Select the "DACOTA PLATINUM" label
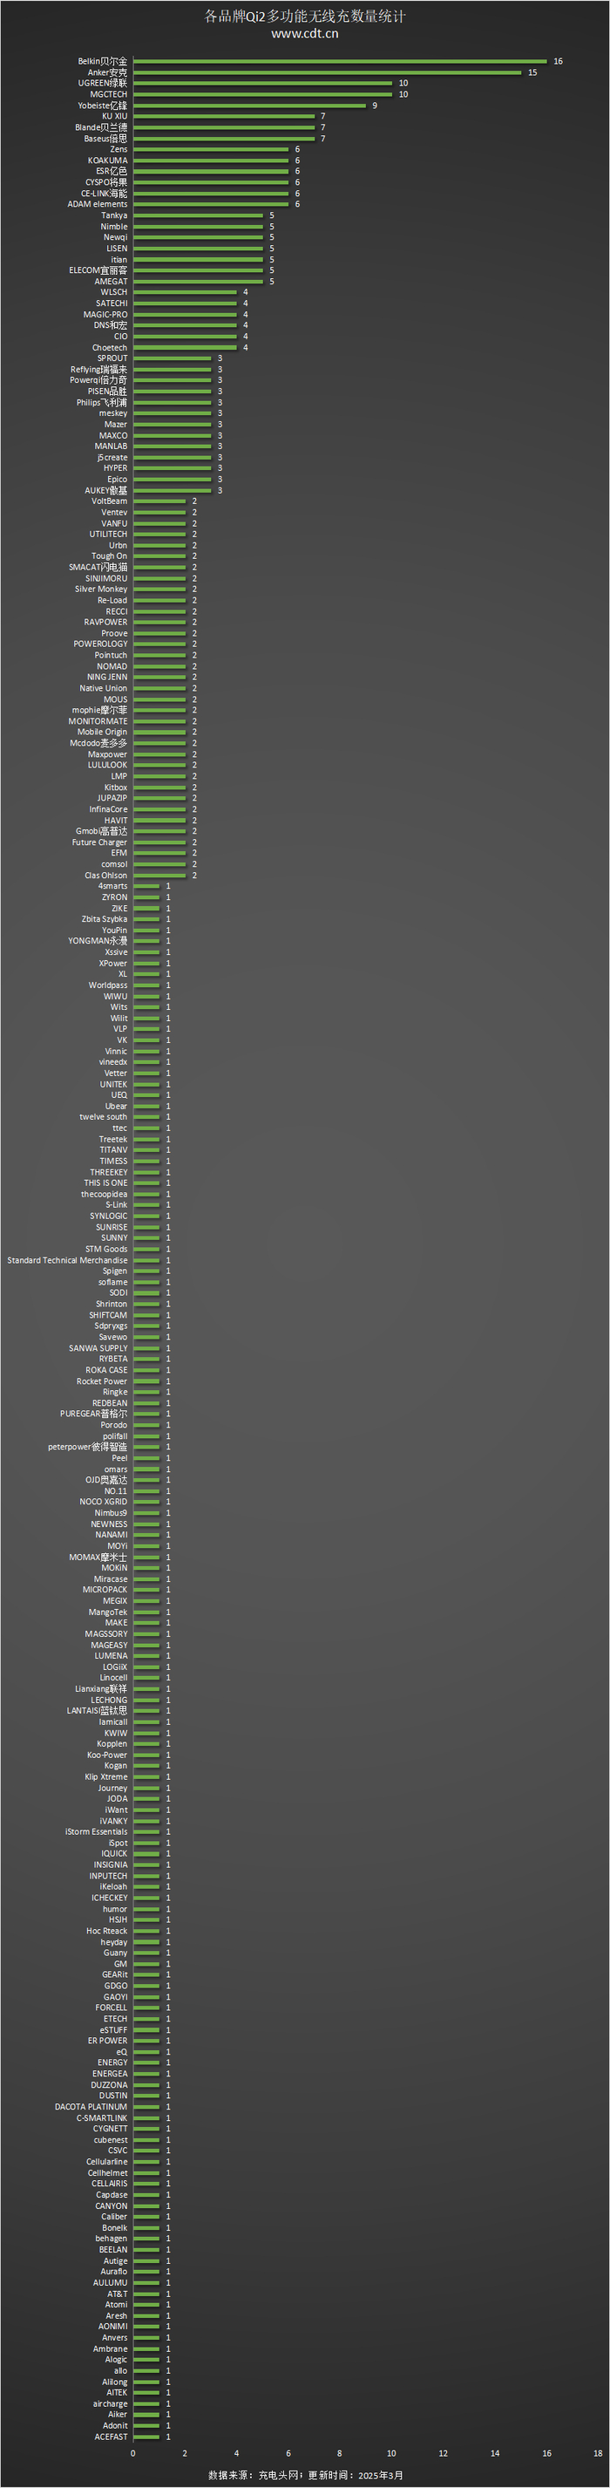Image resolution: width=610 pixels, height=2488 pixels. tap(91, 2108)
